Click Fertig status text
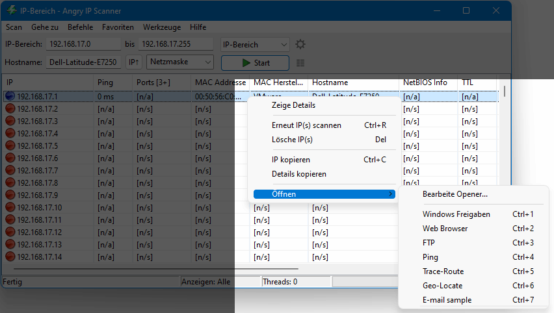This screenshot has height=313, width=554. [12, 282]
